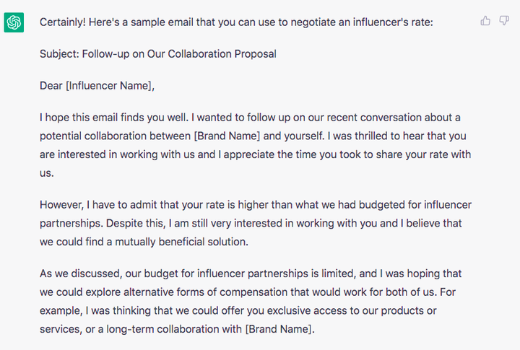Click the word "Dear" in the greeting
Image resolution: width=520 pixels, height=350 pixels.
click(x=51, y=85)
